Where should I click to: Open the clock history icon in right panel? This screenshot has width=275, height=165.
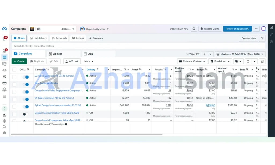[272, 42]
